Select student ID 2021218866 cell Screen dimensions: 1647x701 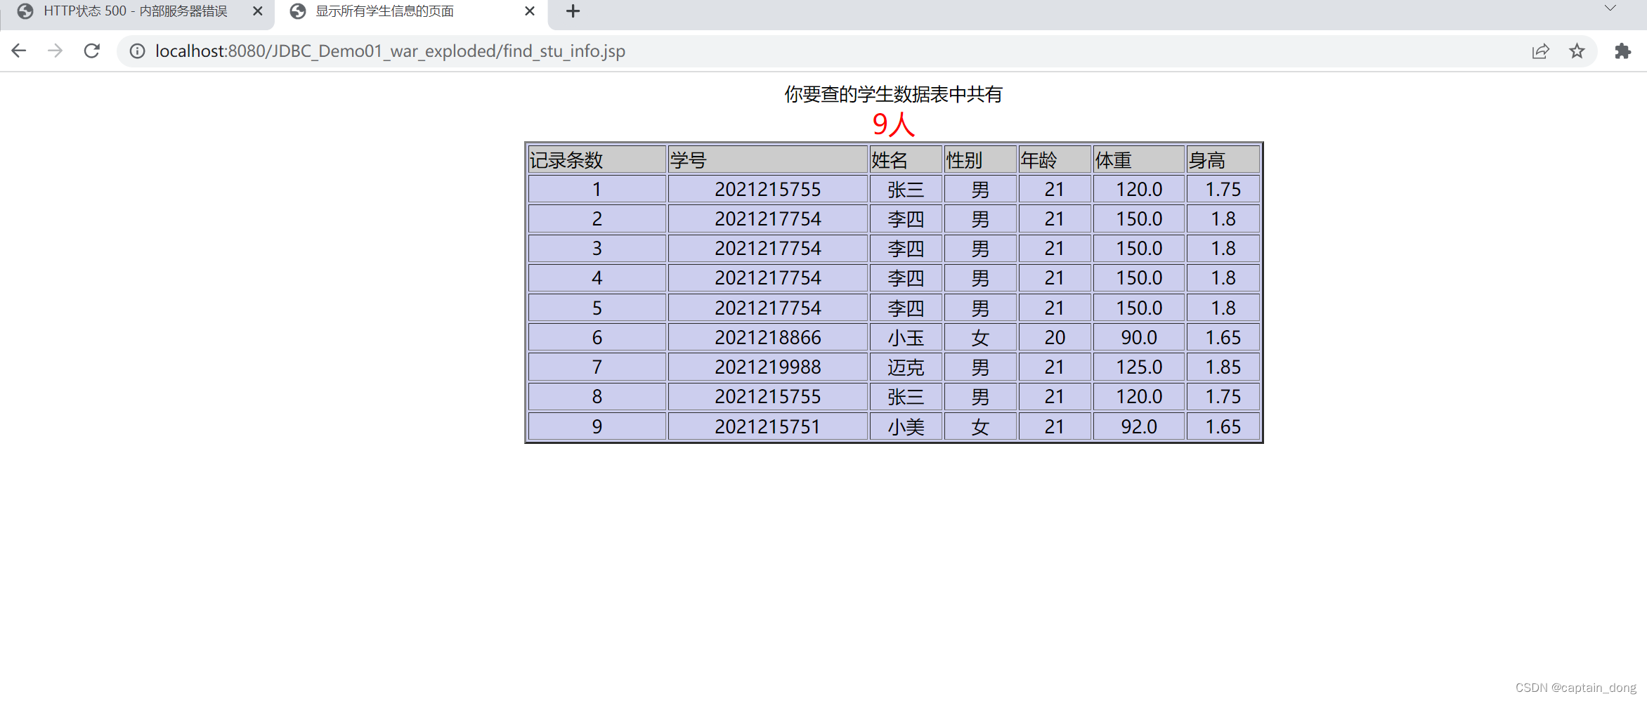[767, 337]
